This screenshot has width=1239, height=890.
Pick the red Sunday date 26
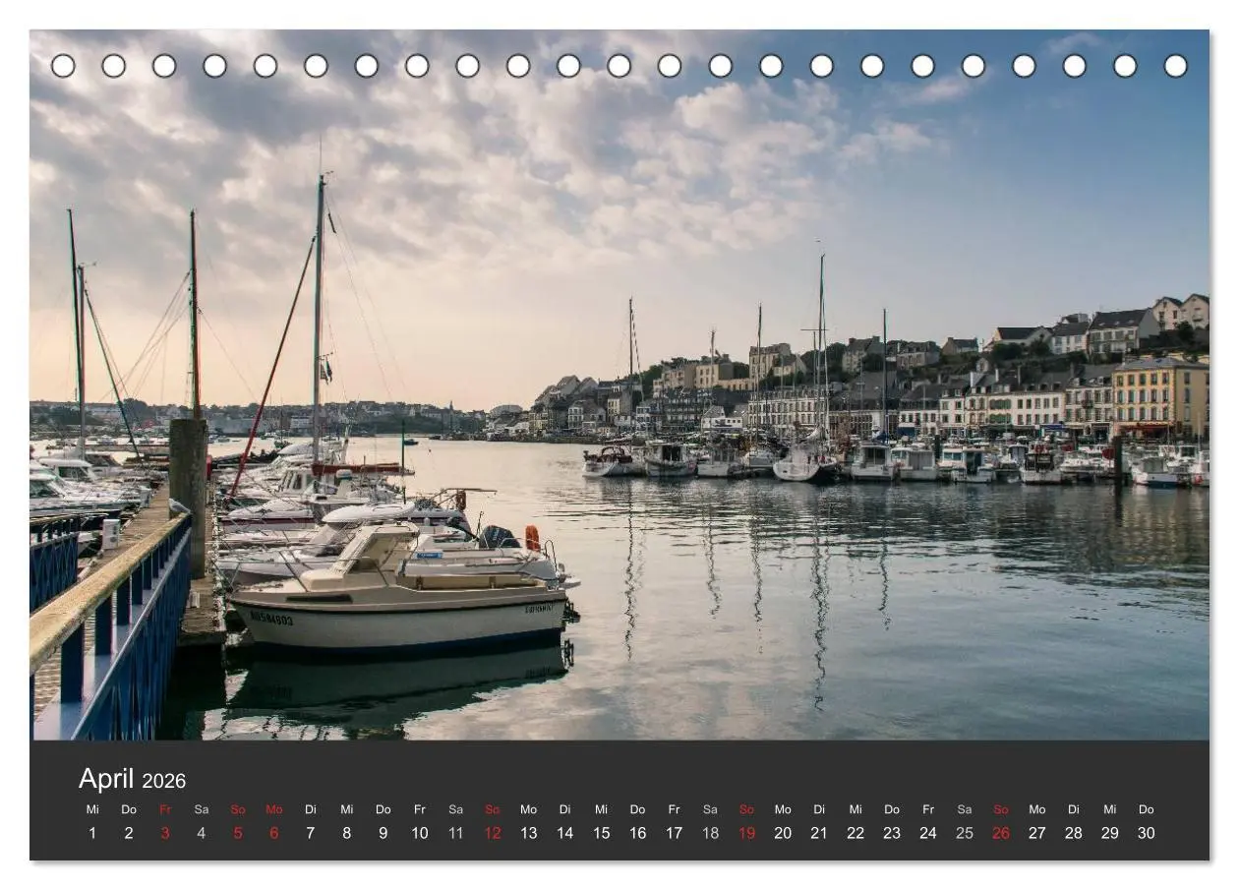(1001, 833)
